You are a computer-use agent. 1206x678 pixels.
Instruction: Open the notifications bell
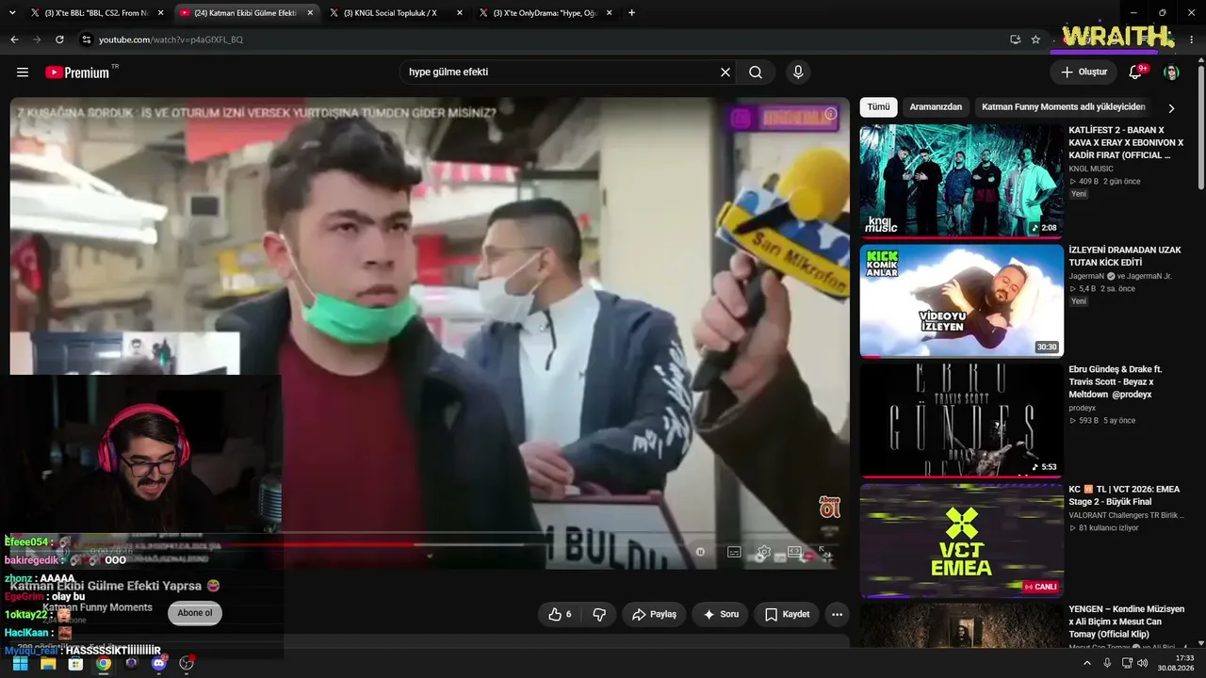click(1135, 73)
